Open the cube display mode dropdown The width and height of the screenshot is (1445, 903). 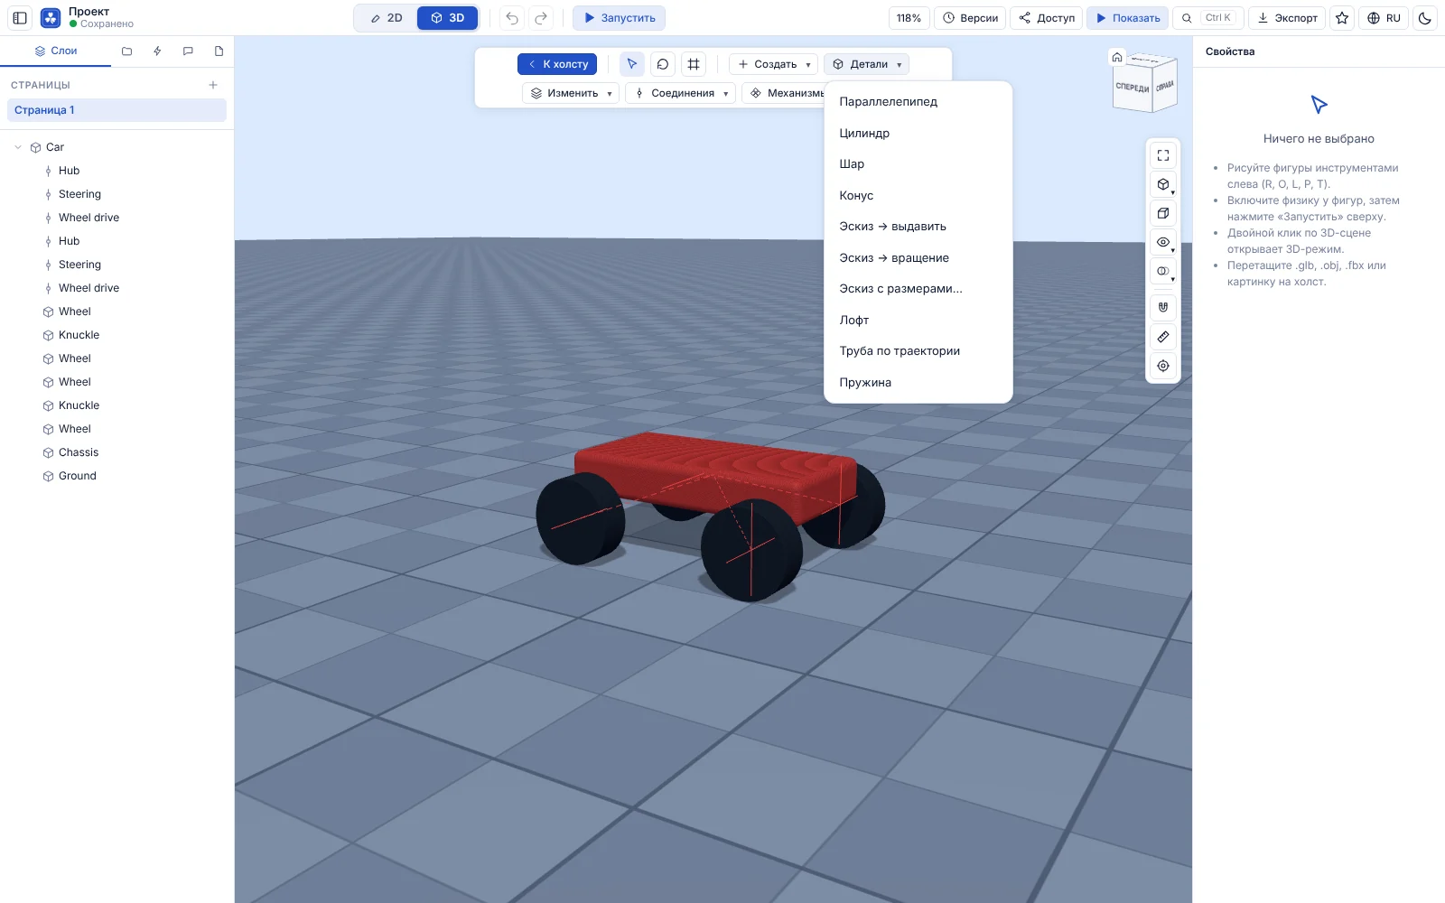click(x=1163, y=184)
